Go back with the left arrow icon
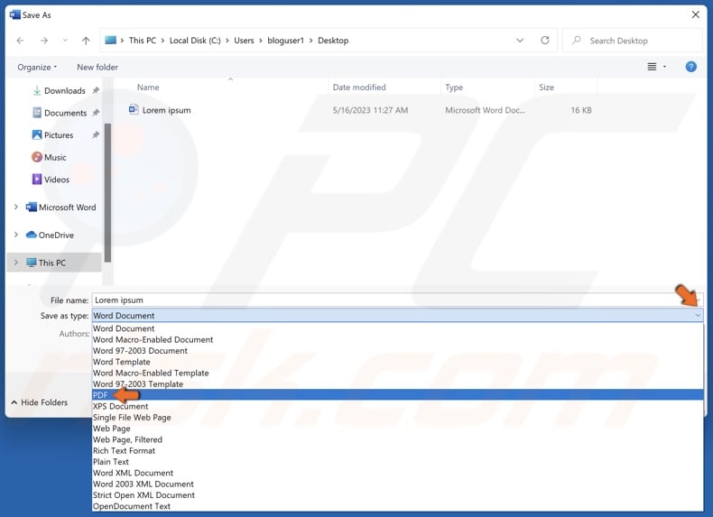Screen dimensions: 713x517 pos(20,41)
